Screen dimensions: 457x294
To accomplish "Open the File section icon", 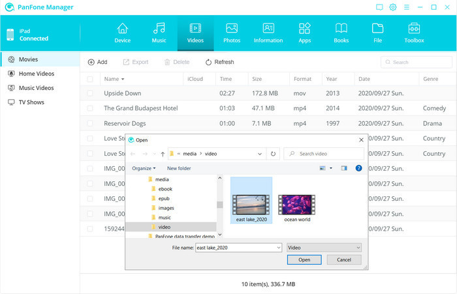I will point(378,29).
